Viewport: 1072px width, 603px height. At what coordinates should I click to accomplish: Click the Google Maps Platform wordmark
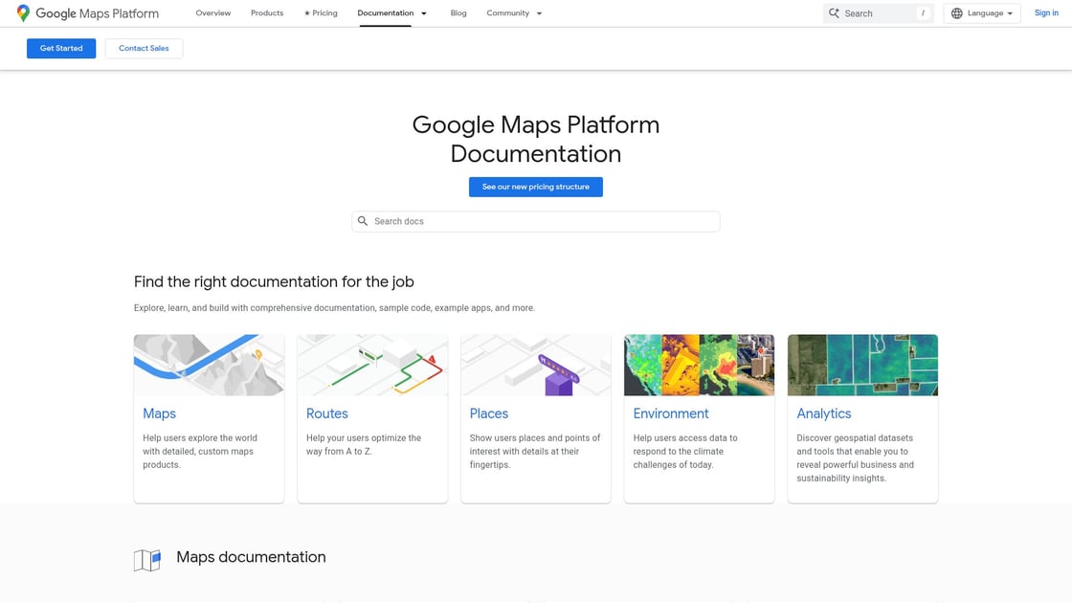tap(97, 13)
